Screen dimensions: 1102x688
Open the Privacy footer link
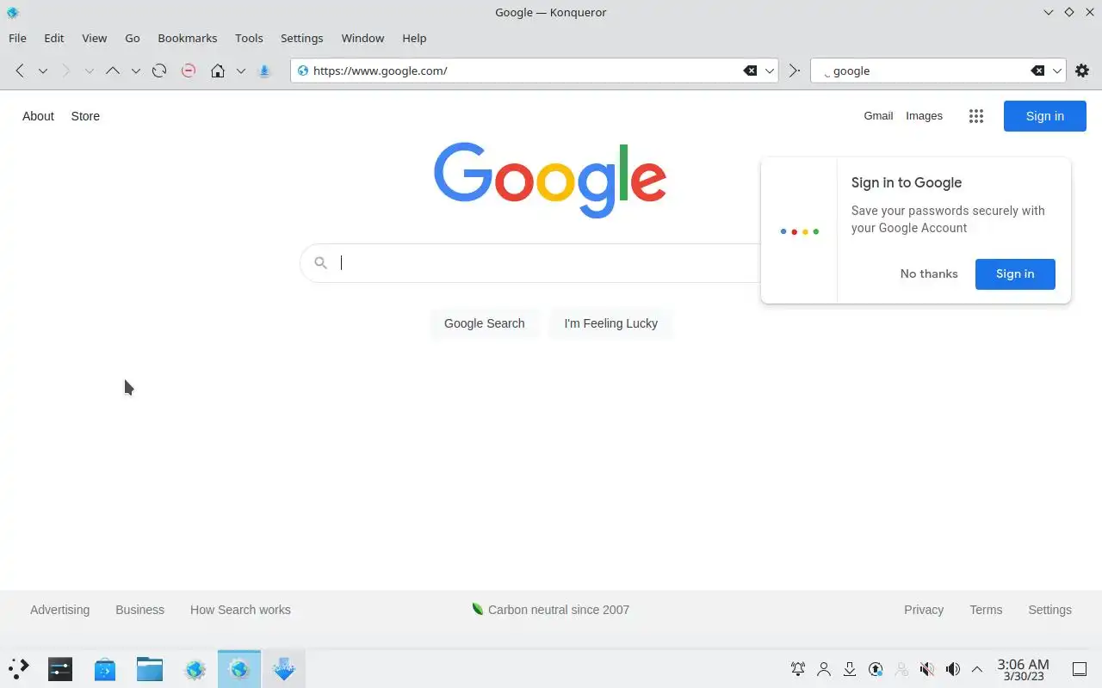924,610
